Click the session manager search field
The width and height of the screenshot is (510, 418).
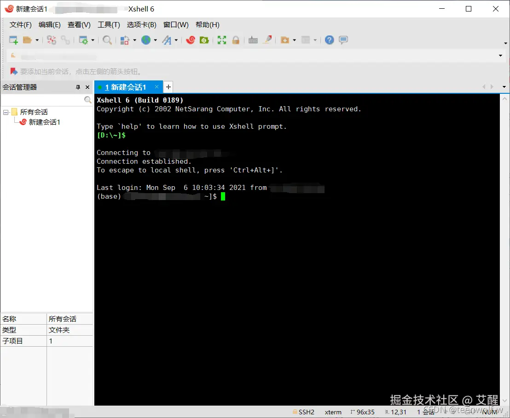(42, 100)
